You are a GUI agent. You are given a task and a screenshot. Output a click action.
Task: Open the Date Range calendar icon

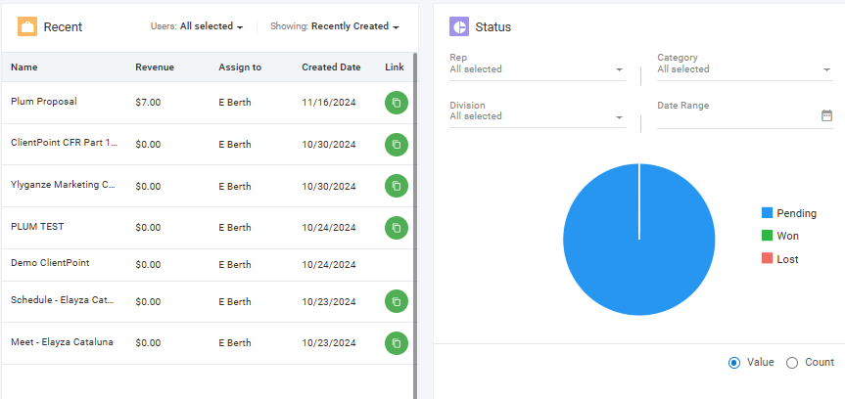[x=826, y=115]
